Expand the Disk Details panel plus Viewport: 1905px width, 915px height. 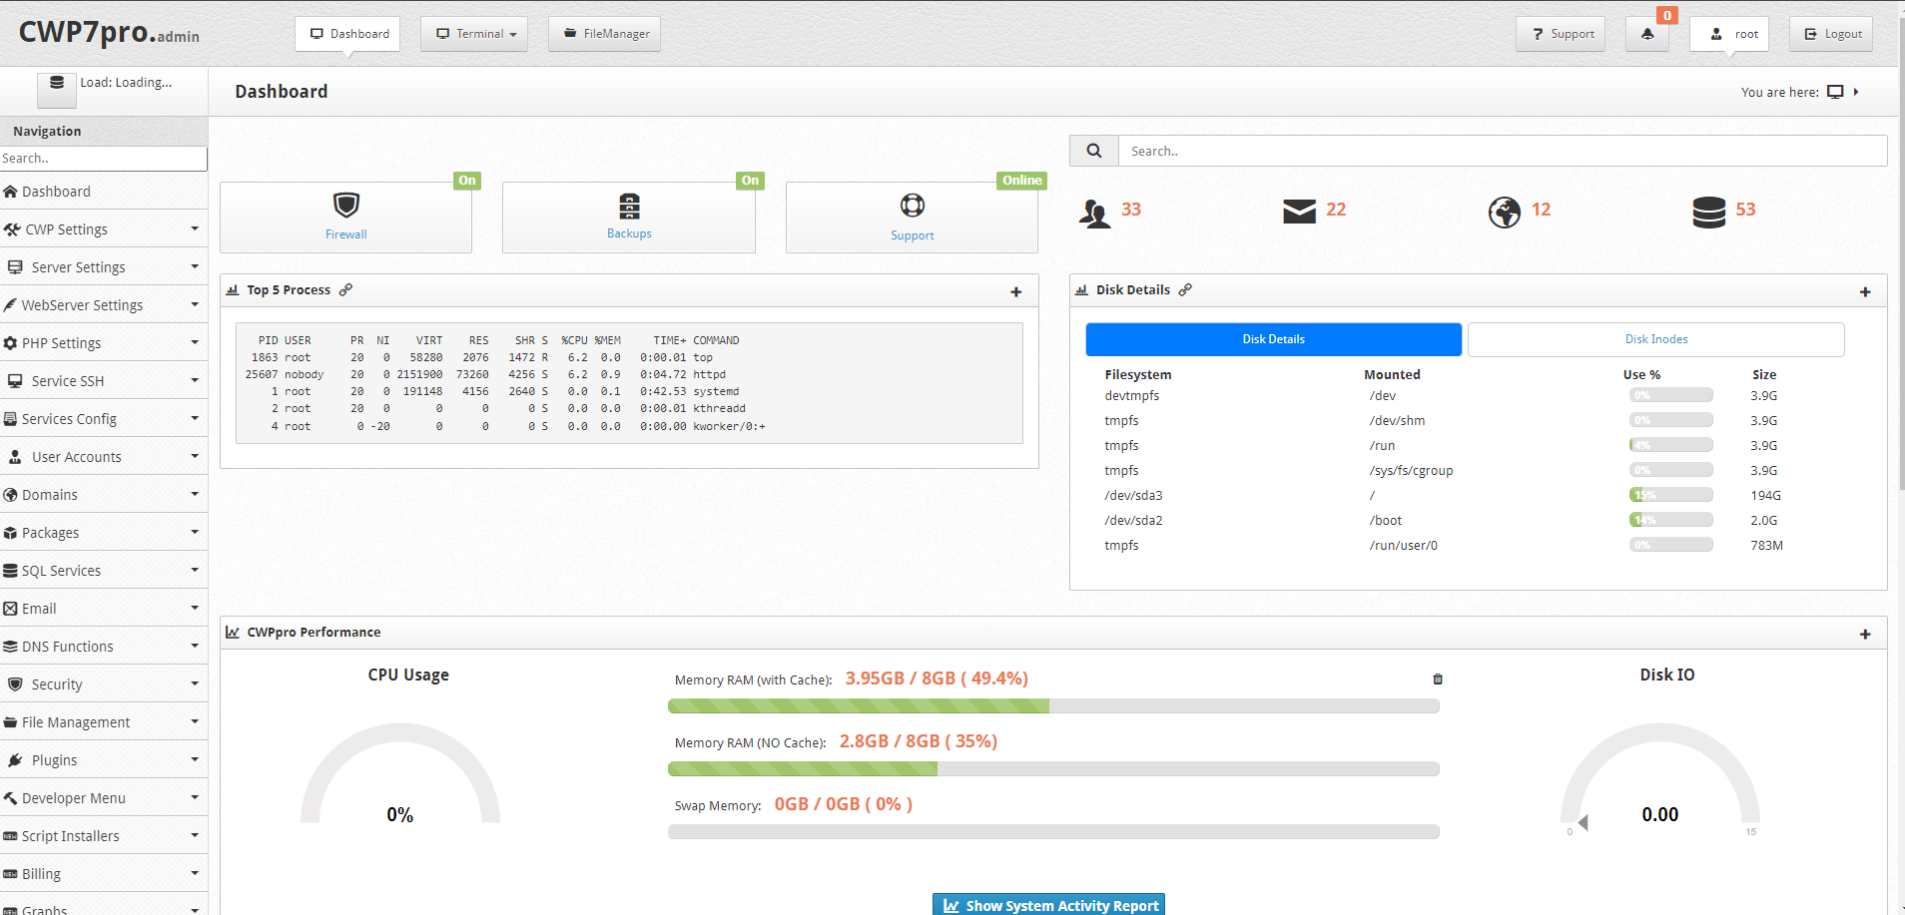click(x=1865, y=292)
